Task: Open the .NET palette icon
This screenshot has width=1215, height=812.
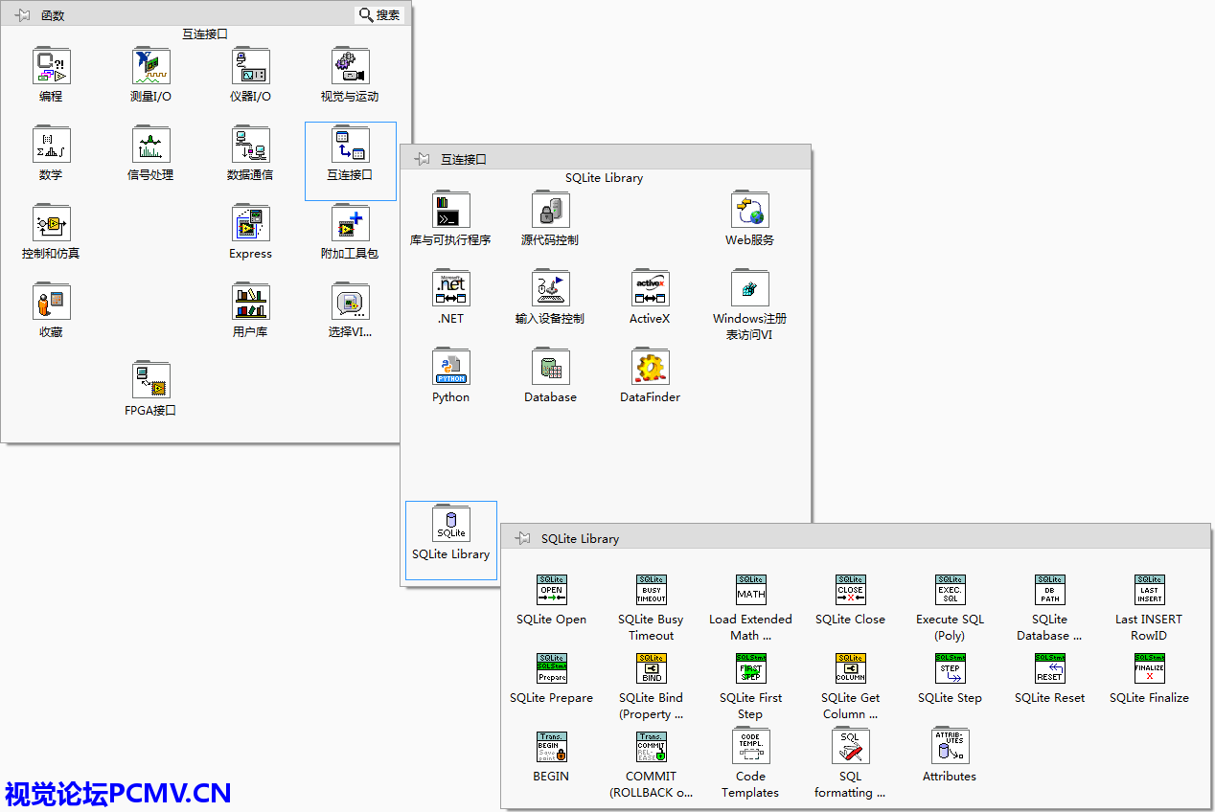Action: [451, 289]
